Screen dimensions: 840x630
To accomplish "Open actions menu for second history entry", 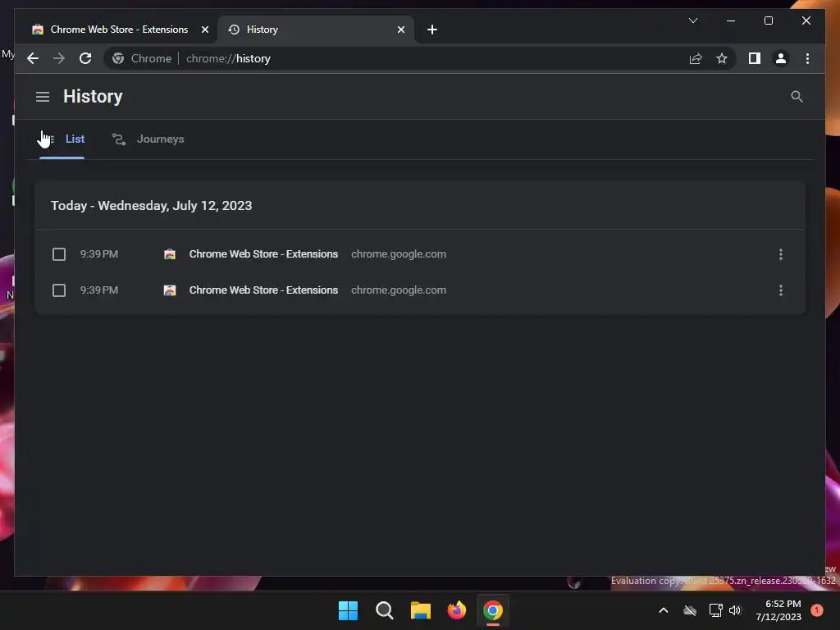I will (x=781, y=290).
